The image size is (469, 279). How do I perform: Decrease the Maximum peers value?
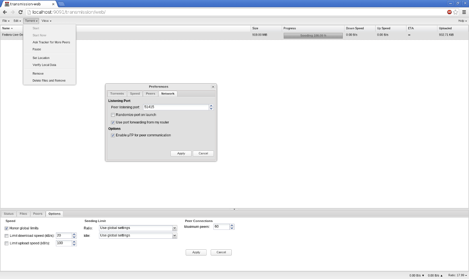[x=232, y=228]
